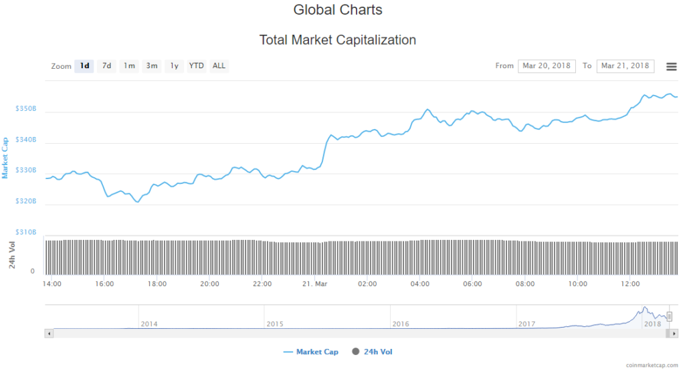Click the Market Cap legend line symbol
This screenshot has height=369, width=685.
(288, 352)
